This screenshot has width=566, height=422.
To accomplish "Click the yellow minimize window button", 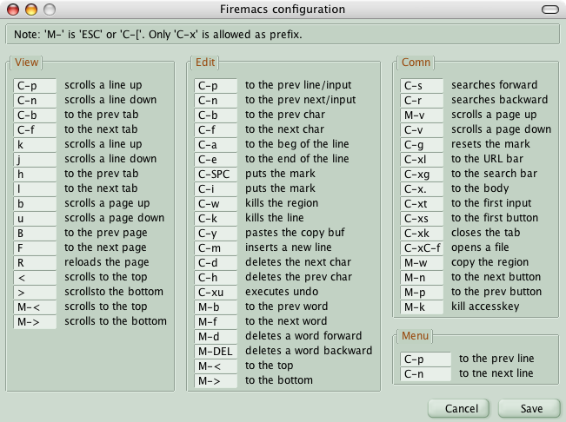I will [31, 10].
